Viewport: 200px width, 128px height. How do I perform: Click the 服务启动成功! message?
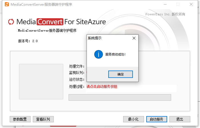click(115, 54)
